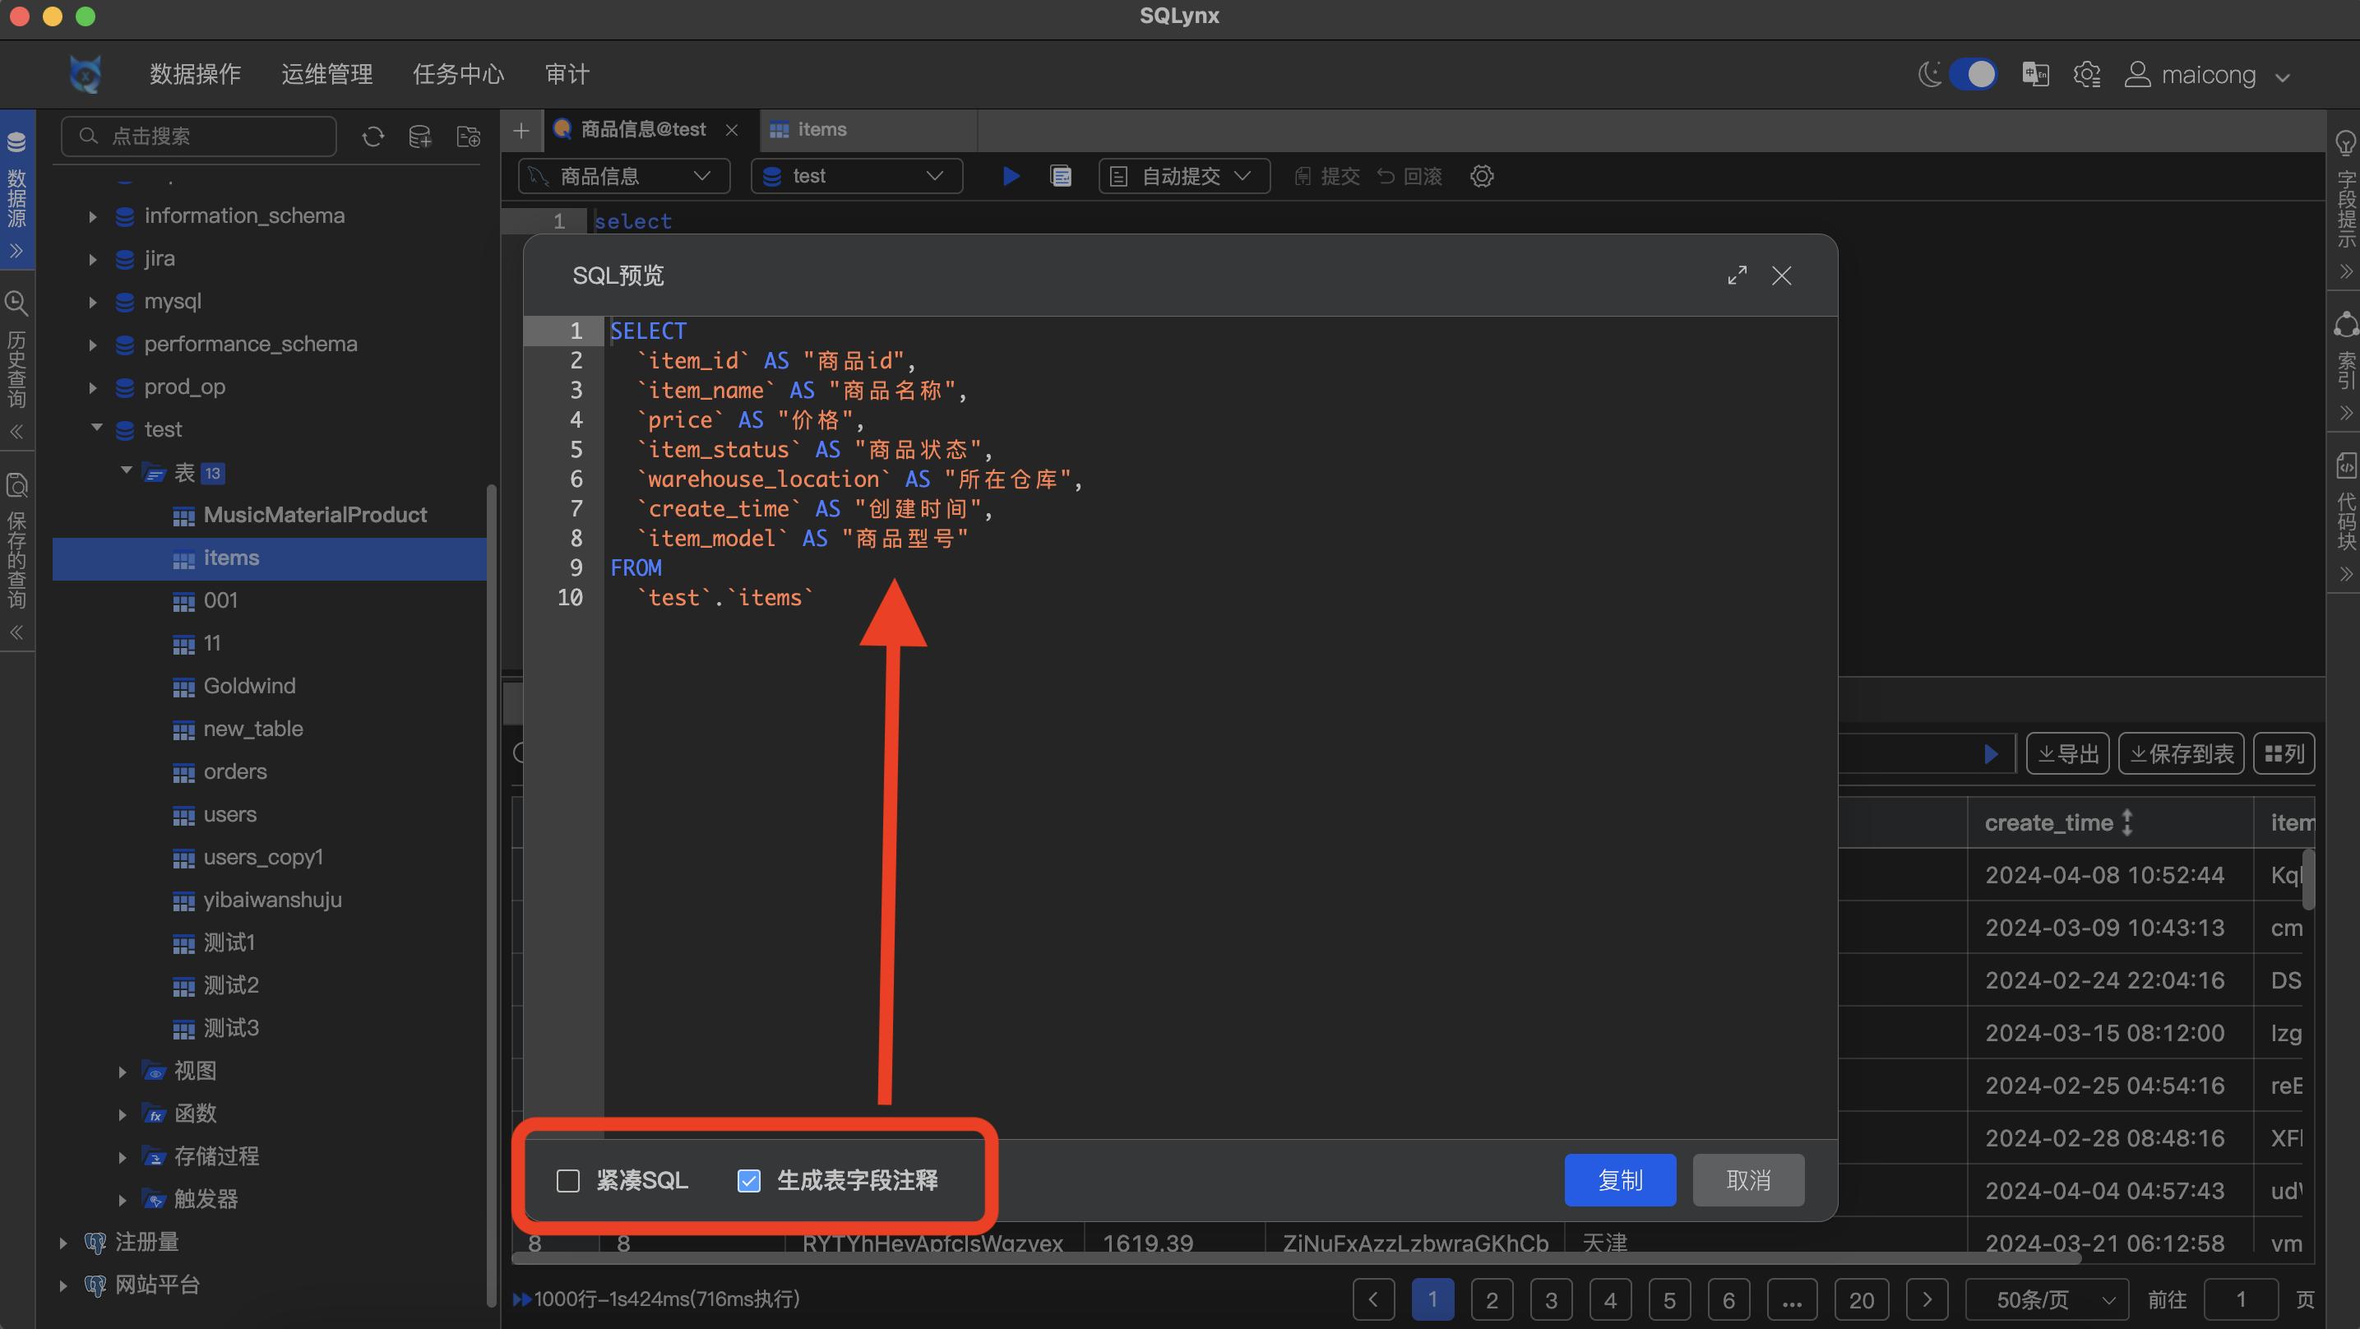This screenshot has height=1329, width=2360.
Task: Open the 任务中心 menu
Action: (x=458, y=74)
